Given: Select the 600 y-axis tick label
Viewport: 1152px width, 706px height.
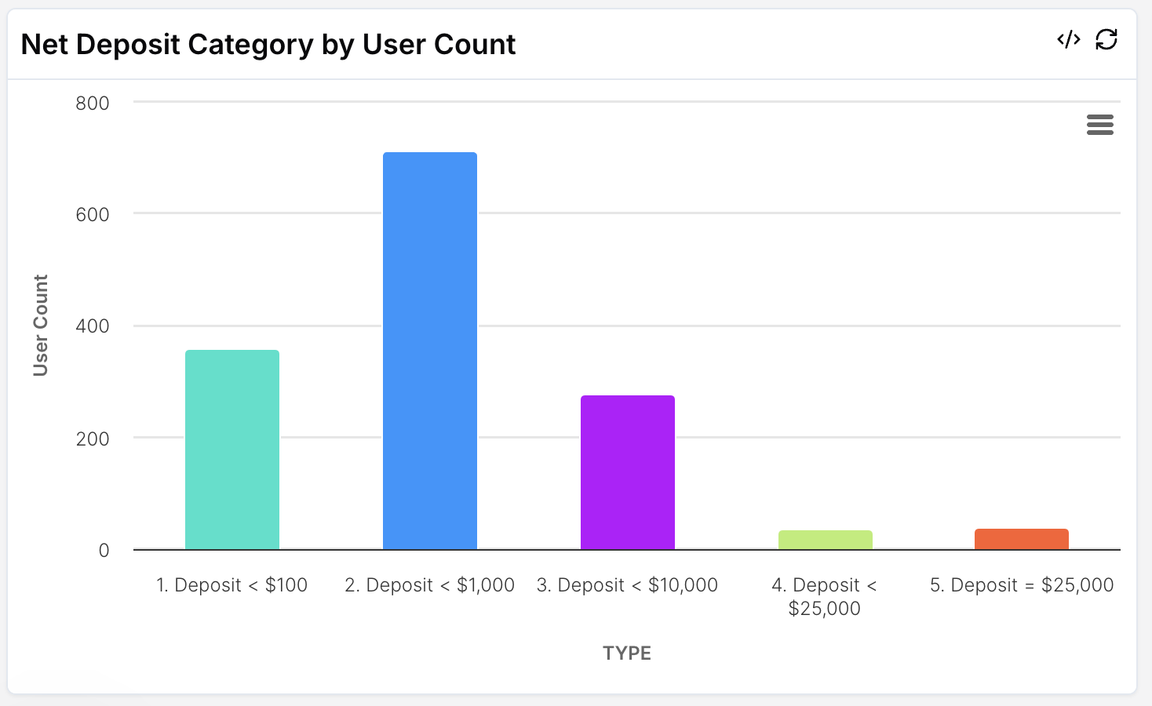Looking at the screenshot, I should tap(93, 215).
